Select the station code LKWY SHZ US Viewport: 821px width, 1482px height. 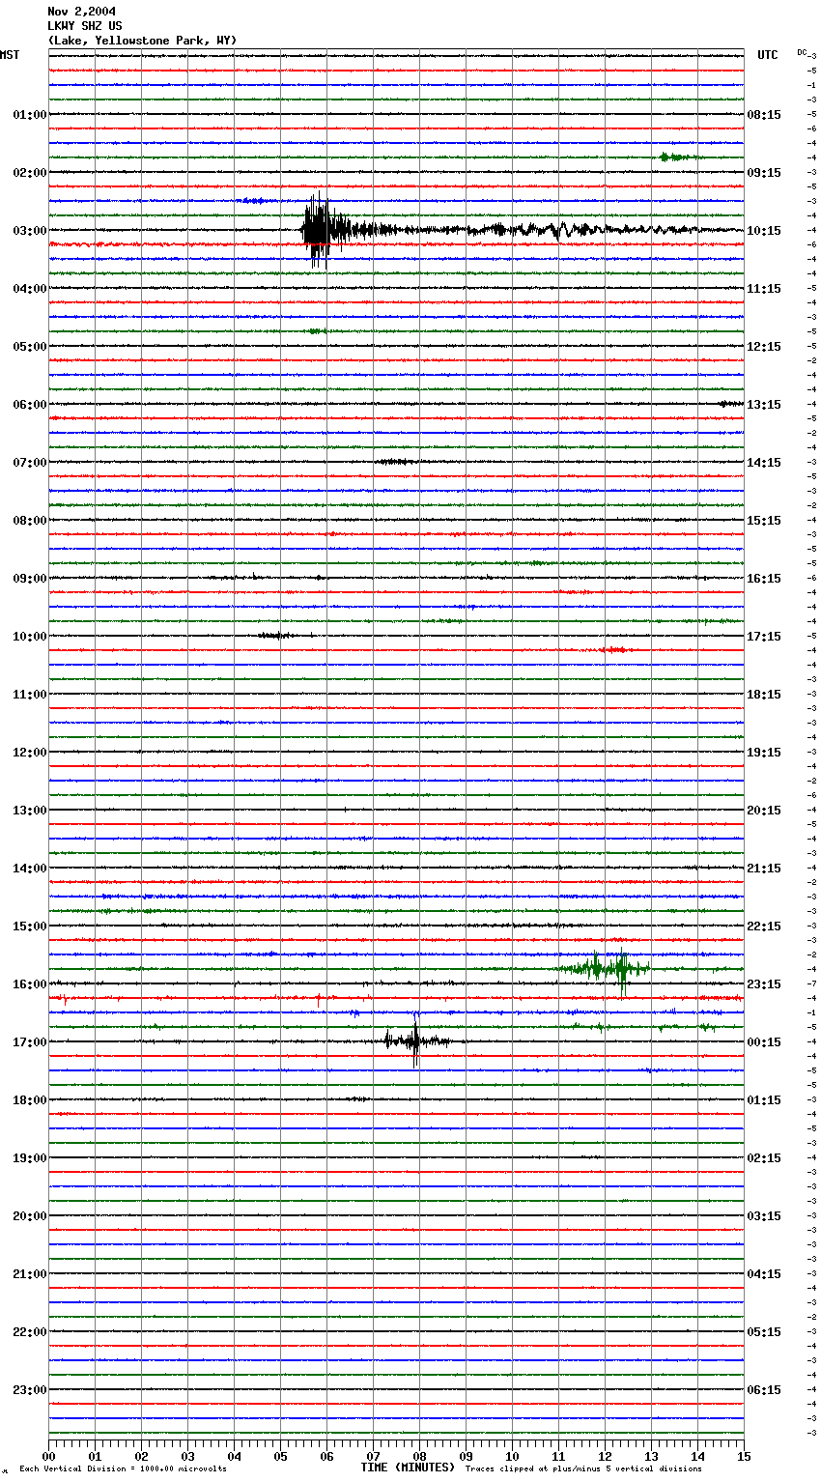[85, 26]
